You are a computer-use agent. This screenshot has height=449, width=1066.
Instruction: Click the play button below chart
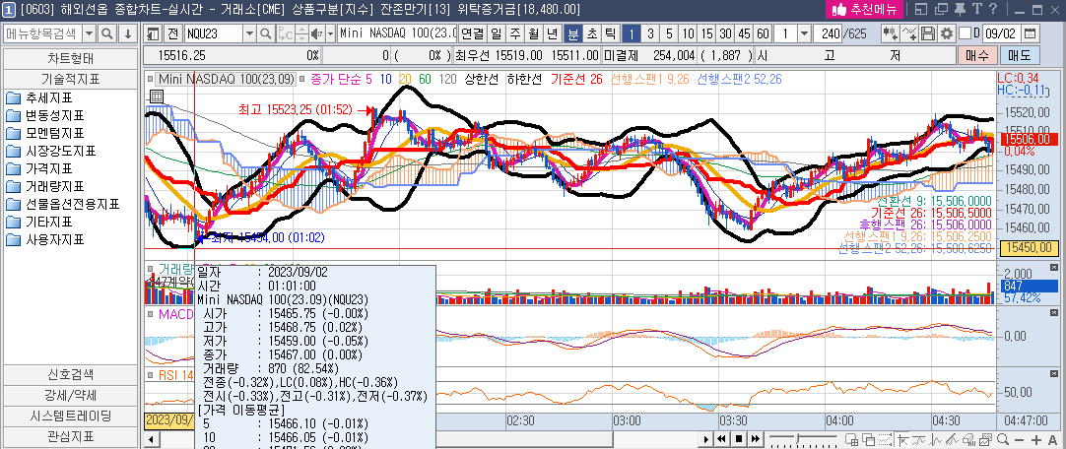click(707, 439)
